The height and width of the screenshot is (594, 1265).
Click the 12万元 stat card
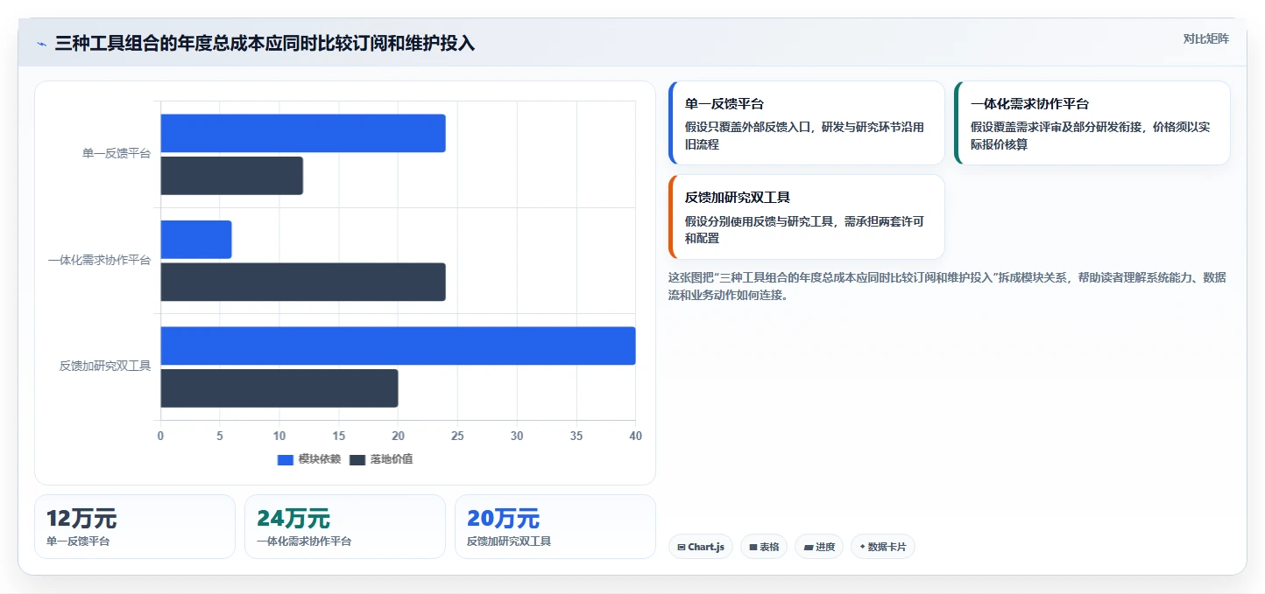click(135, 527)
